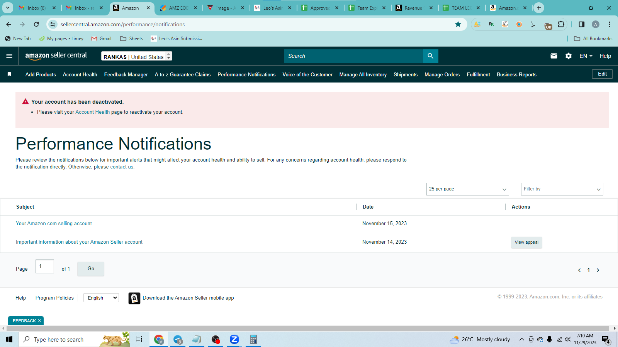Open the English language selector in footer

[101, 298]
